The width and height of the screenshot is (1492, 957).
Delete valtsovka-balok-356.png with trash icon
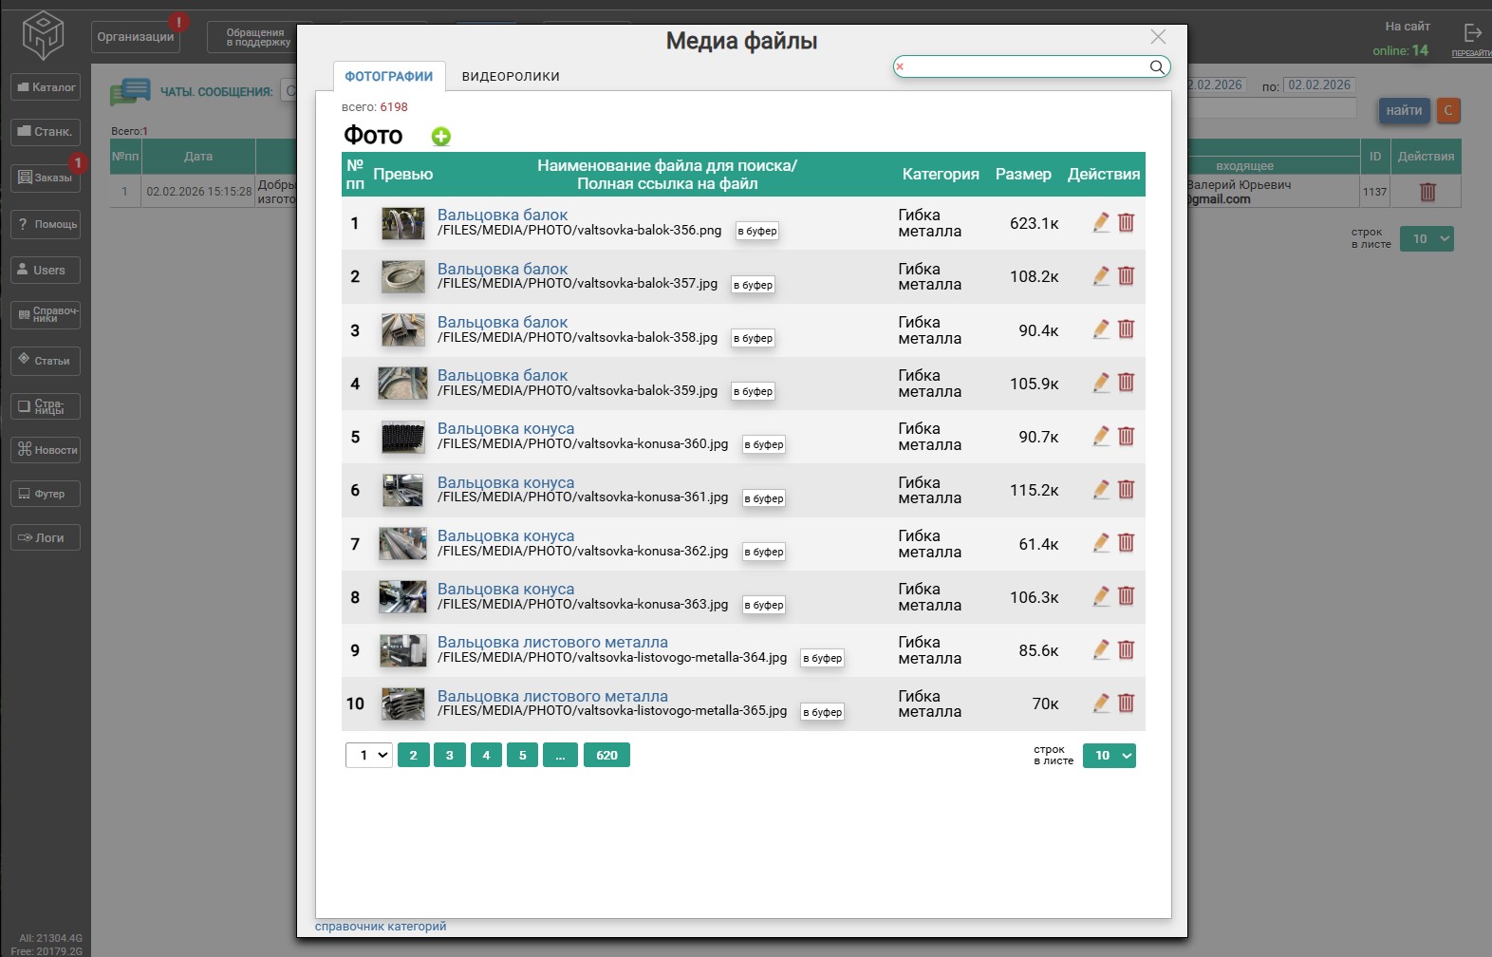1127,223
